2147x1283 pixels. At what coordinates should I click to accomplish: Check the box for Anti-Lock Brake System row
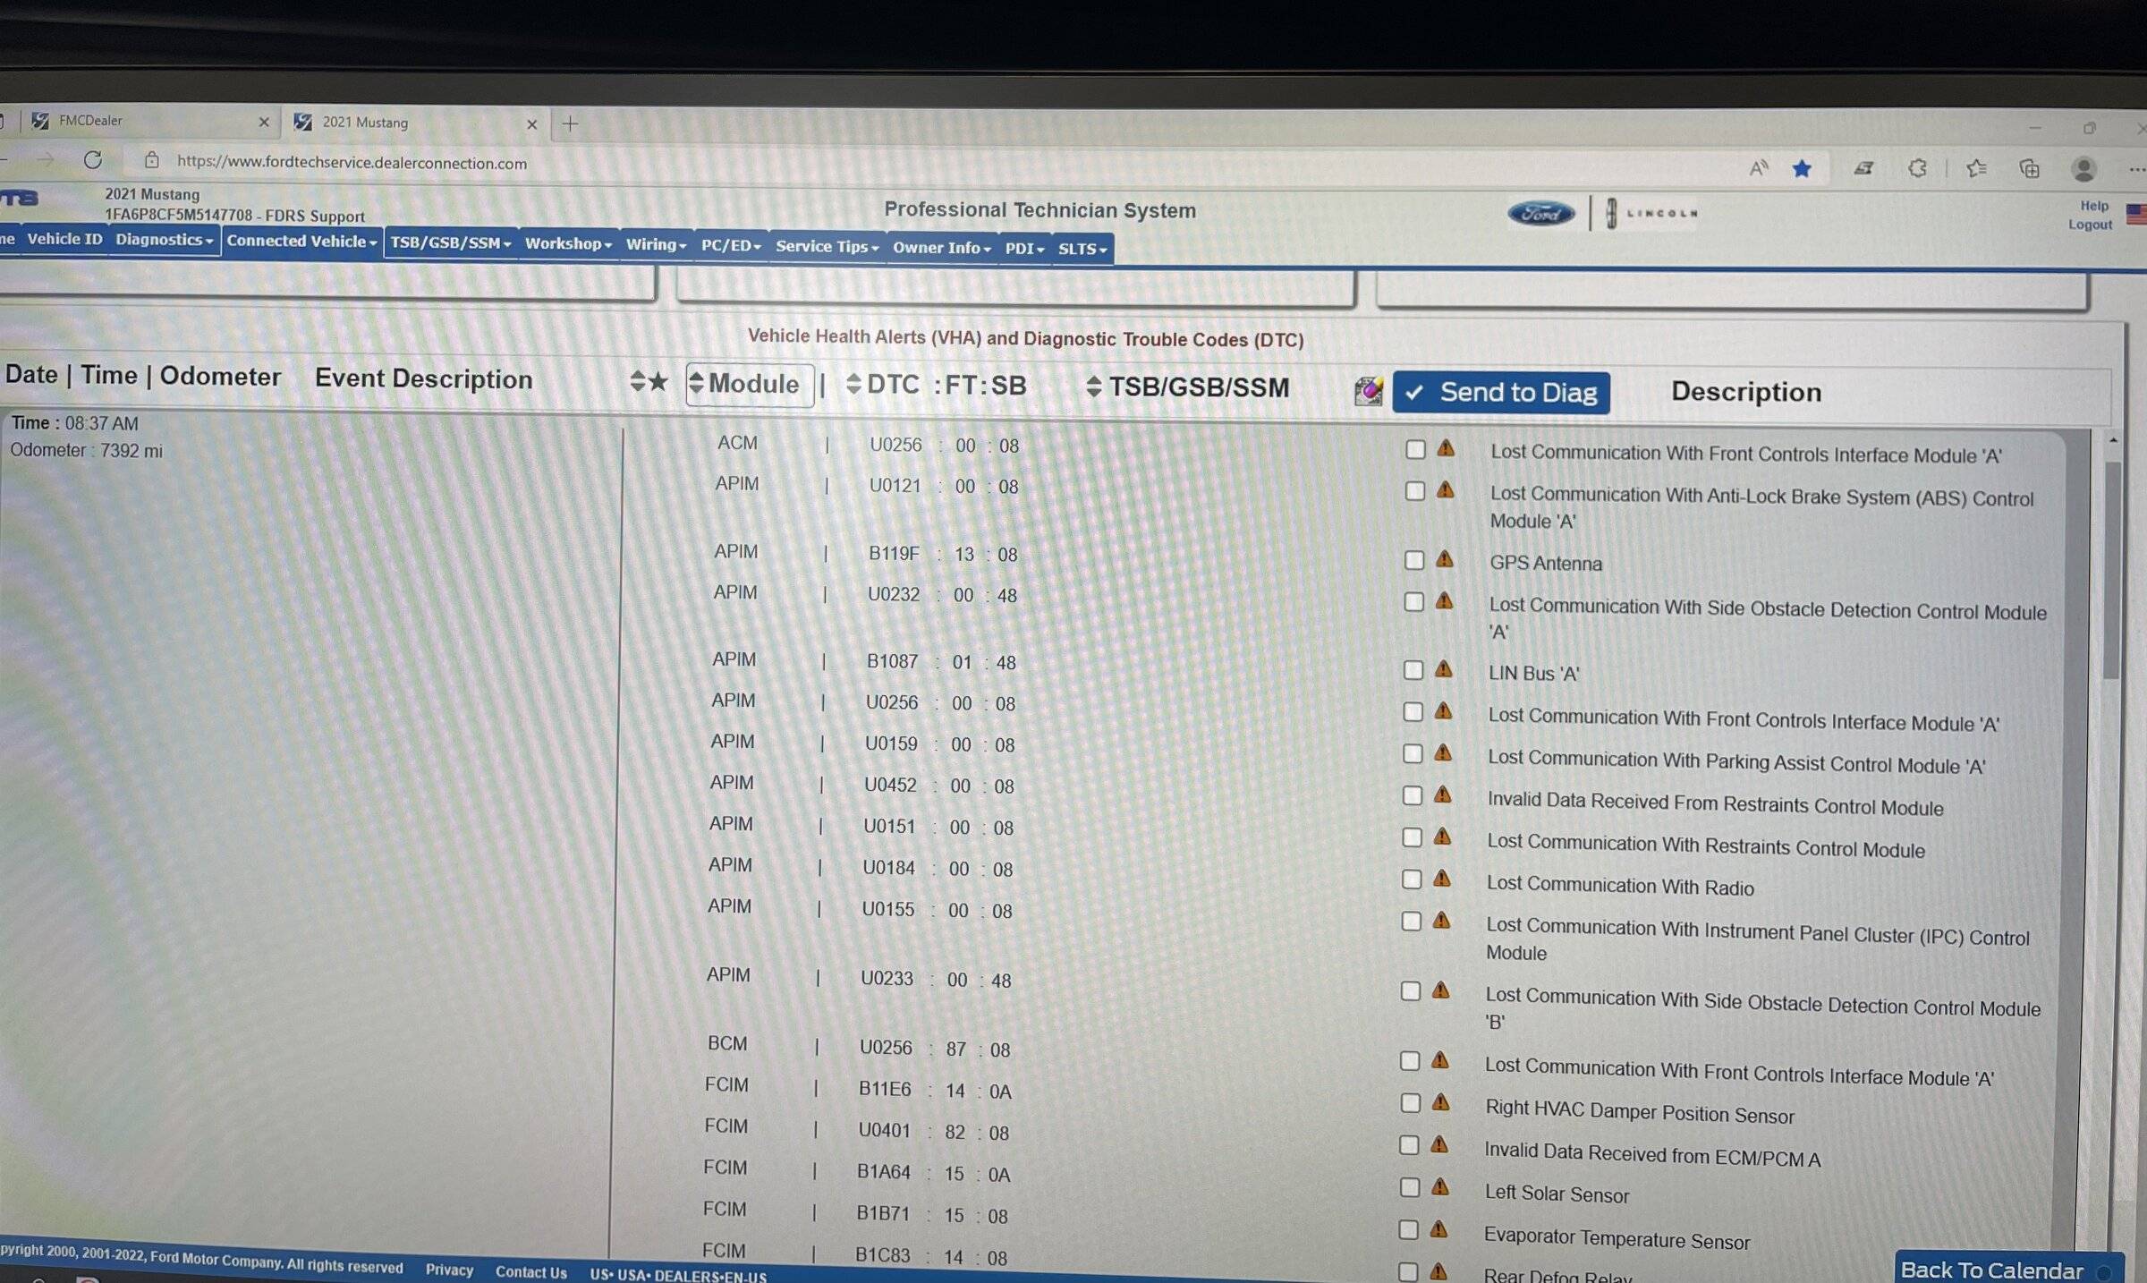pyautogui.click(x=1414, y=491)
